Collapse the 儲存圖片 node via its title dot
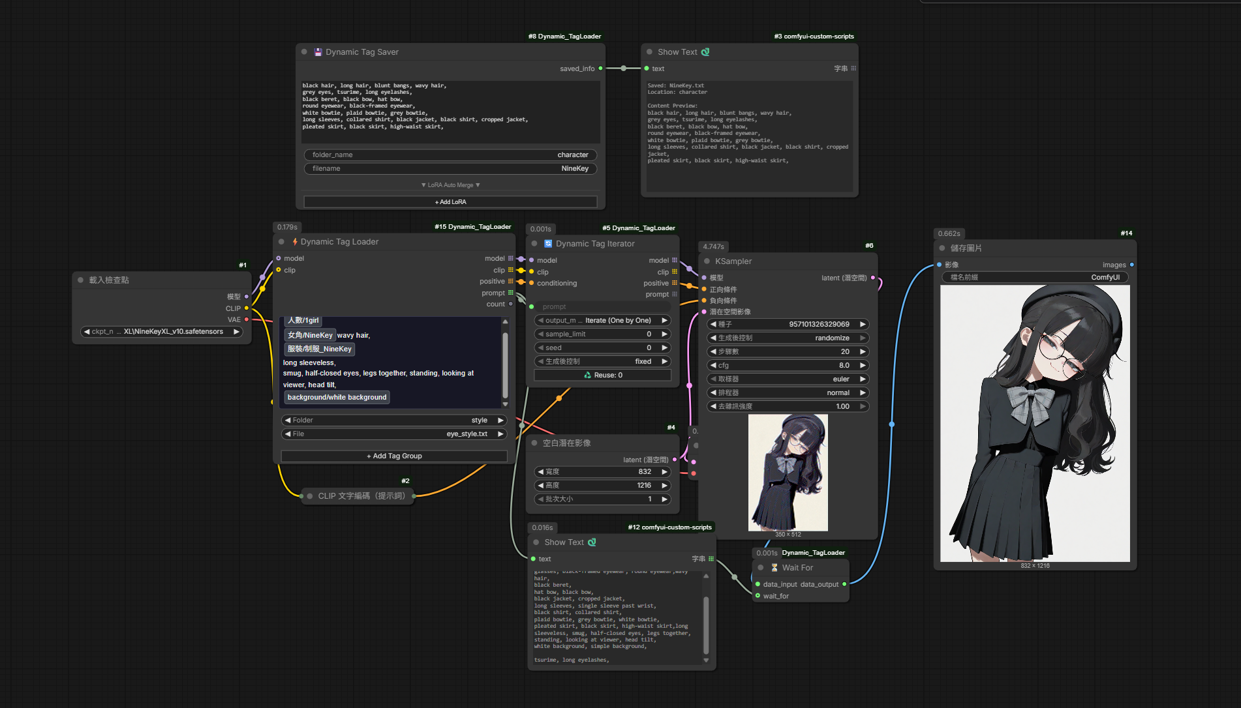 pos(942,248)
